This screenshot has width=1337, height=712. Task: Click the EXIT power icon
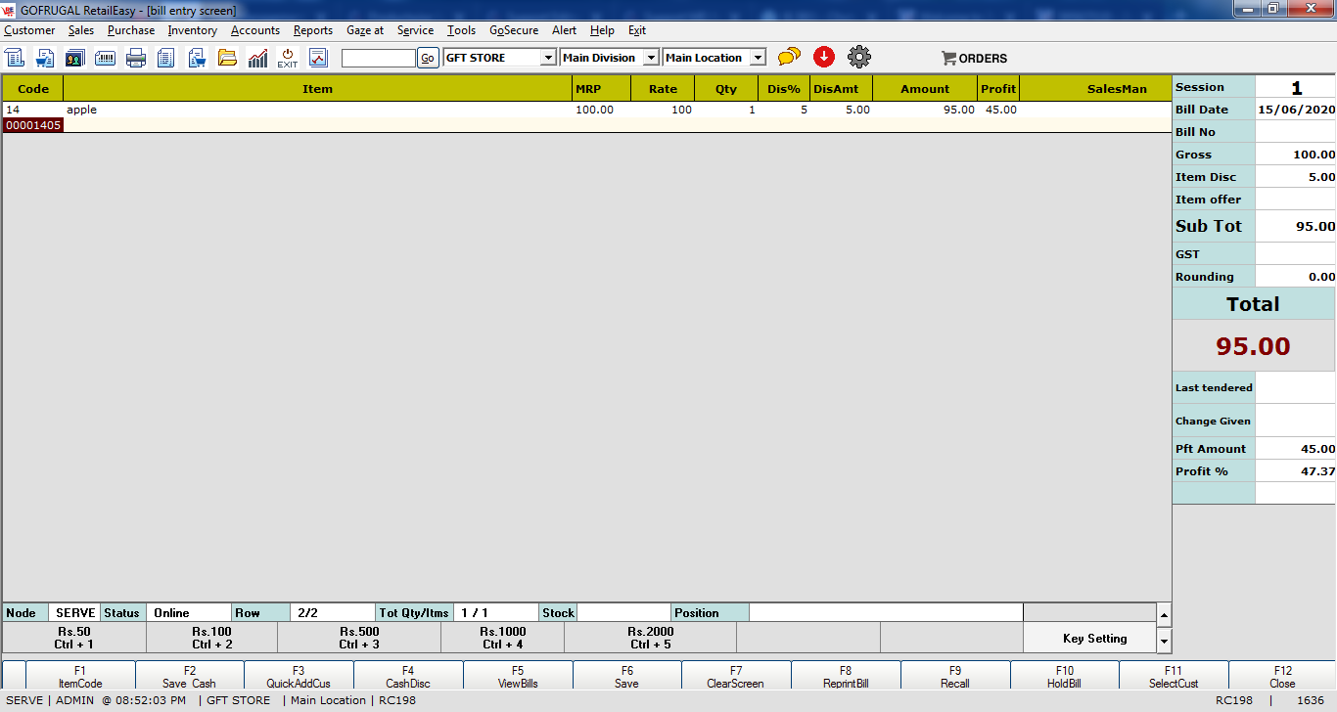[288, 58]
